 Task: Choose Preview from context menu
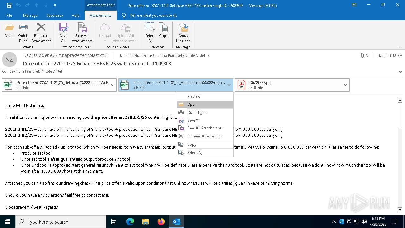pos(205,96)
